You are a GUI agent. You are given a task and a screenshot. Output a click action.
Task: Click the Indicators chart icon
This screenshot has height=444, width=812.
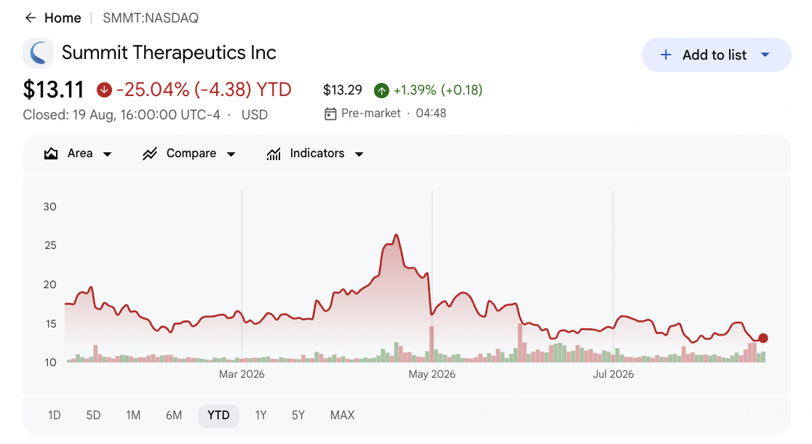coord(274,154)
